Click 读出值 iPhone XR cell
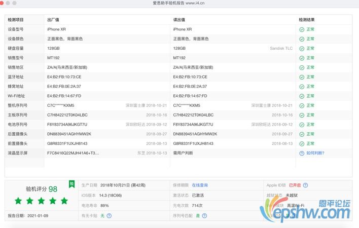Viewport: 359px width, 228px height. click(183, 29)
